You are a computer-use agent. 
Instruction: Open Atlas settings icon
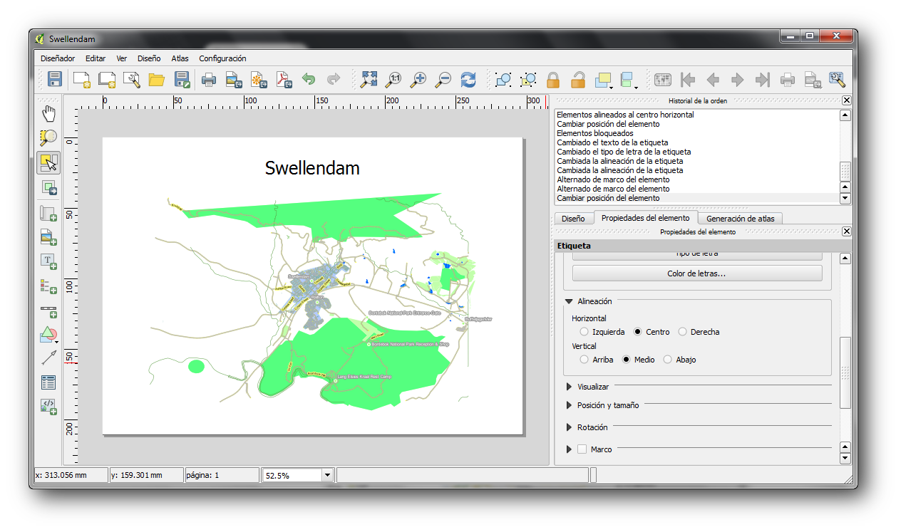tap(837, 80)
